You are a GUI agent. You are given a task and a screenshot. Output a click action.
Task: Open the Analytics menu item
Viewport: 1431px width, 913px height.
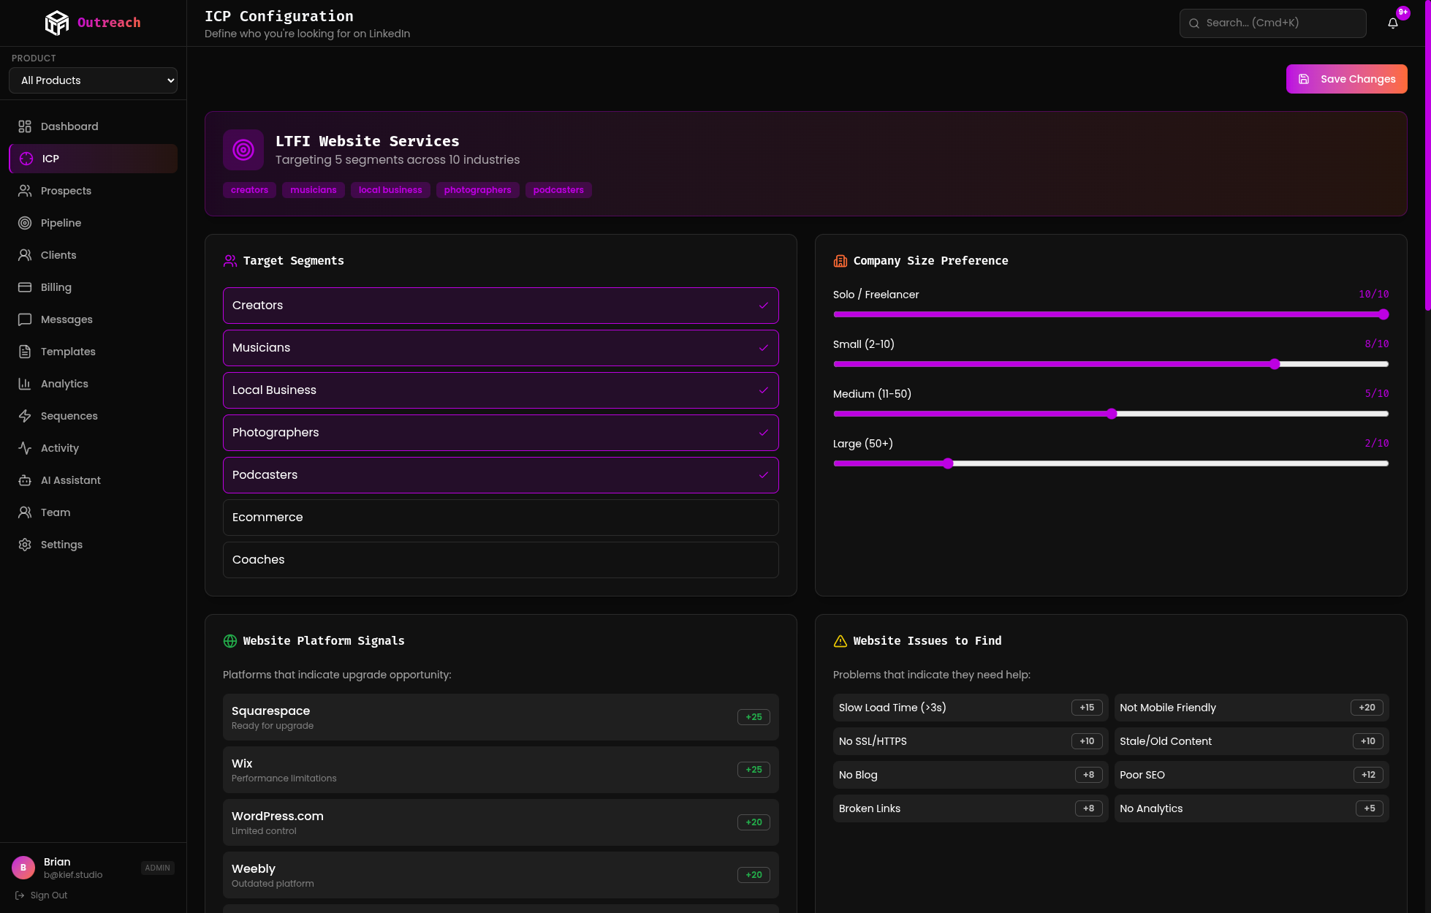pyautogui.click(x=64, y=384)
